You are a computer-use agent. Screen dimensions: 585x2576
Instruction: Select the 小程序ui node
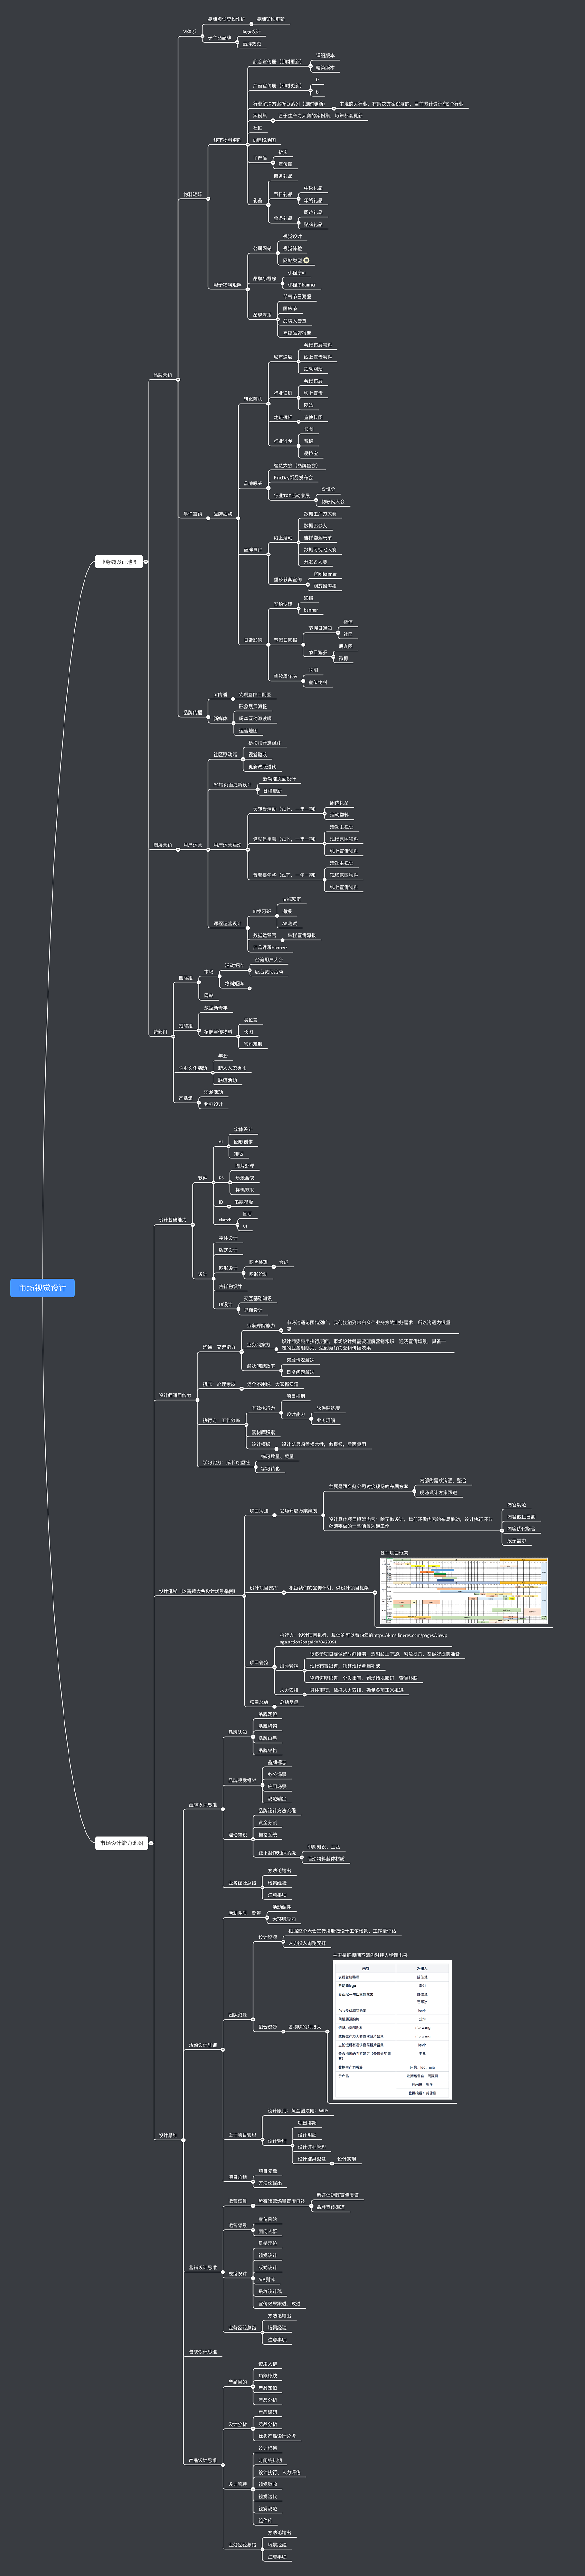[x=297, y=273]
